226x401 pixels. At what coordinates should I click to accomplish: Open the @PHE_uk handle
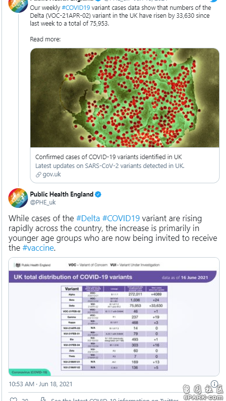click(43, 202)
